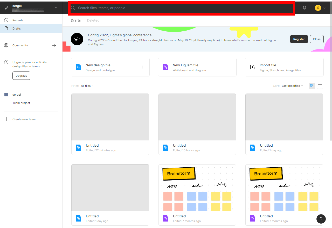
Task: Click the plus on New design file
Action: tap(142, 67)
